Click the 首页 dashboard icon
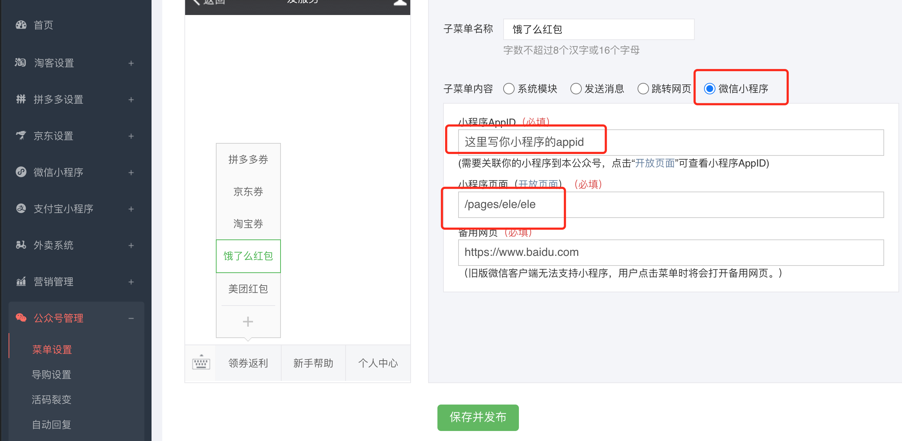The height and width of the screenshot is (441, 902). click(21, 25)
